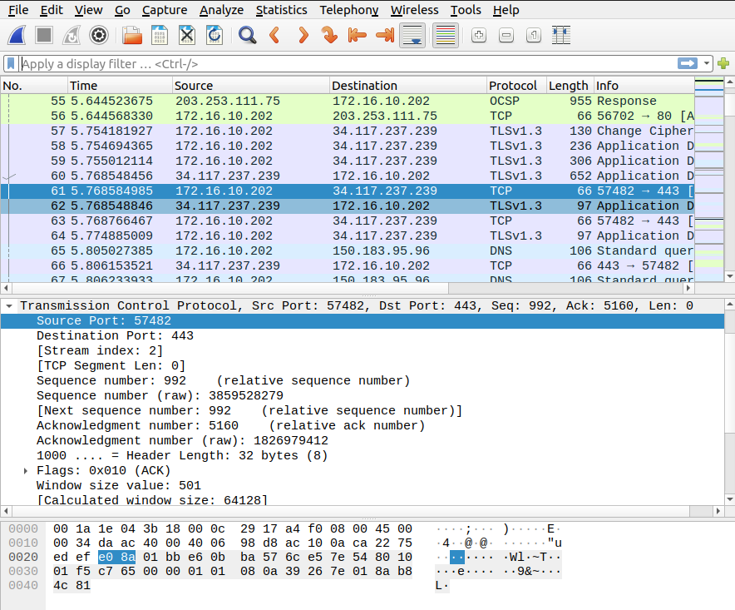Viewport: 735px width, 610px height.
Task: Sort packets by the No. column
Action: click(x=34, y=86)
